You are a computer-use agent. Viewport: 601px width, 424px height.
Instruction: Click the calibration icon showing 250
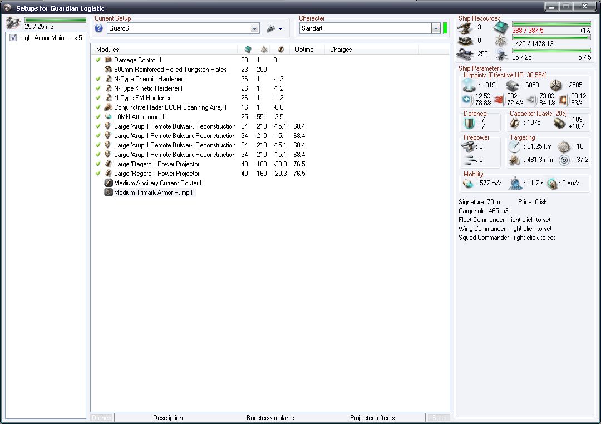tap(465, 54)
